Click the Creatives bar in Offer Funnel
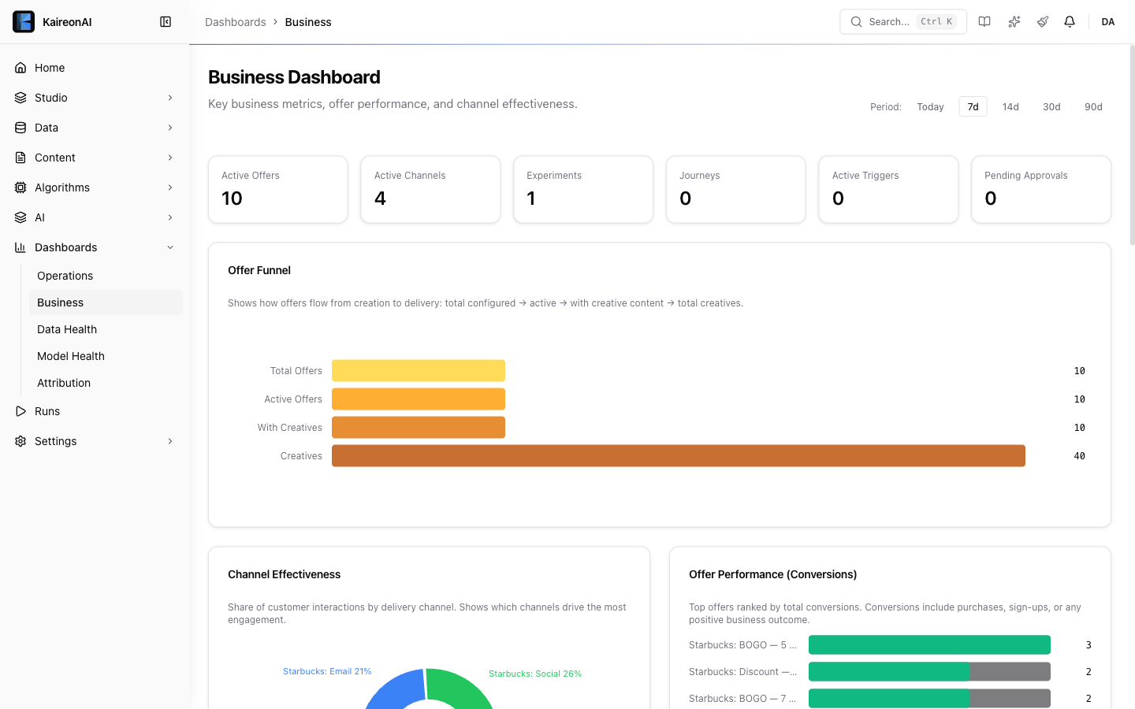This screenshot has width=1135, height=709. click(x=678, y=456)
